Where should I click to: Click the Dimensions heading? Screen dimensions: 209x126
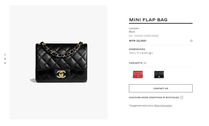click(x=137, y=49)
